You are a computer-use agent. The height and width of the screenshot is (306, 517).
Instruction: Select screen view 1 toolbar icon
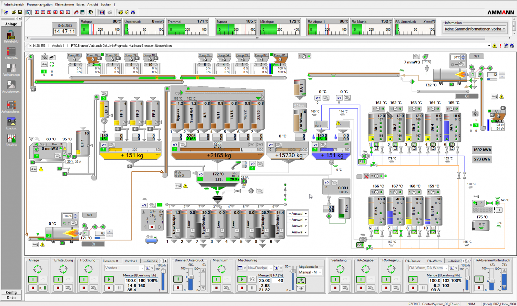pos(37,12)
